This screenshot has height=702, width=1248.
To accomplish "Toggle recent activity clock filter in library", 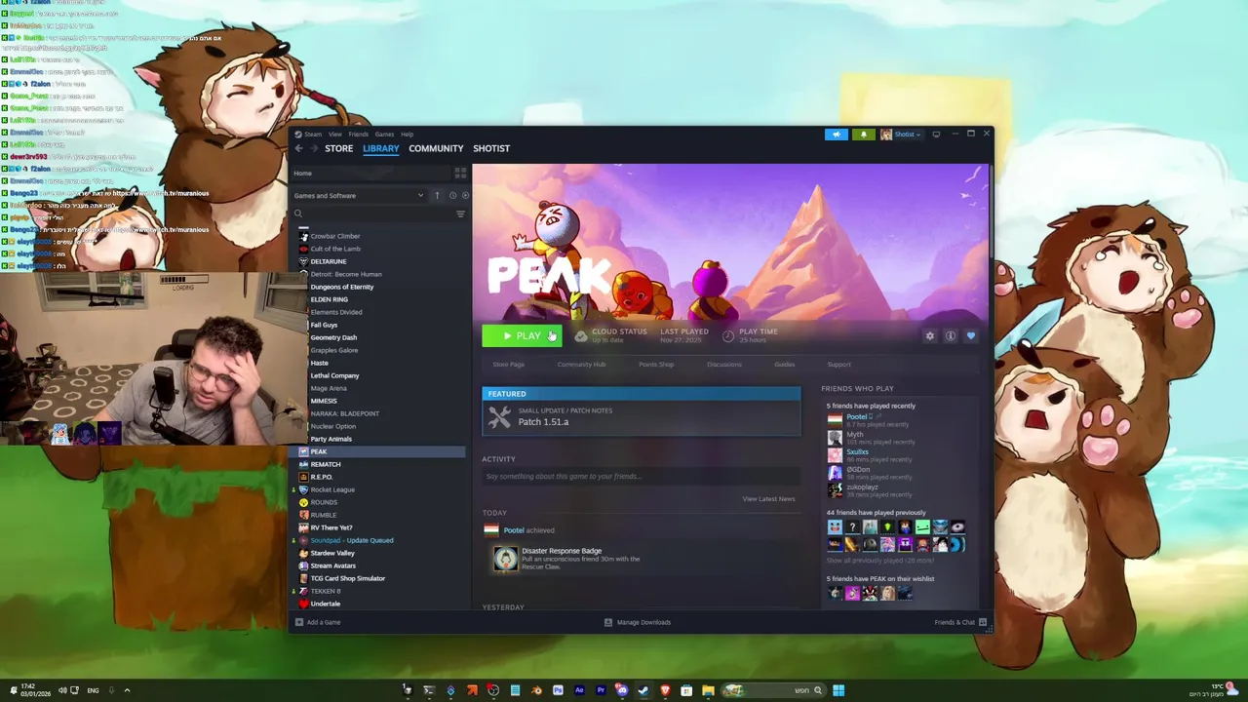I will pyautogui.click(x=452, y=195).
